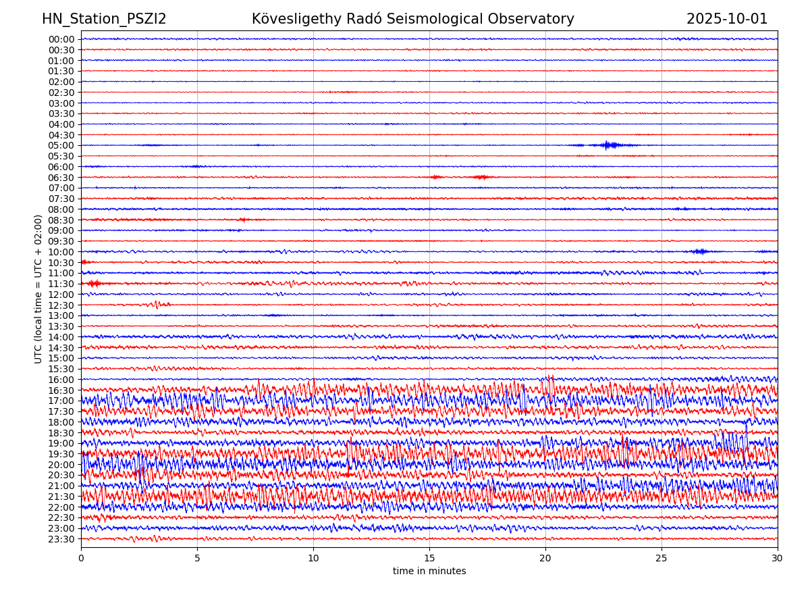
Task: Click the red burst at start of 11:30 trace
Action: coord(94,283)
